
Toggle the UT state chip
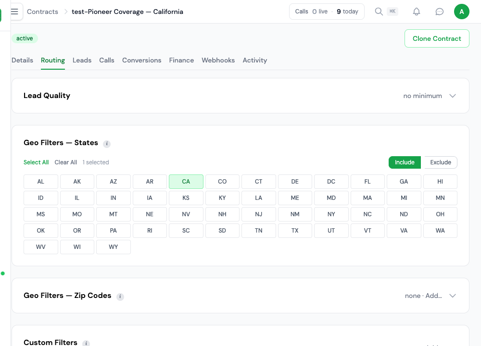[331, 231]
